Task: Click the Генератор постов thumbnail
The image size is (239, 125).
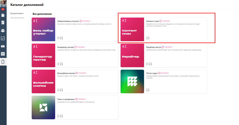Action: (x=43, y=55)
